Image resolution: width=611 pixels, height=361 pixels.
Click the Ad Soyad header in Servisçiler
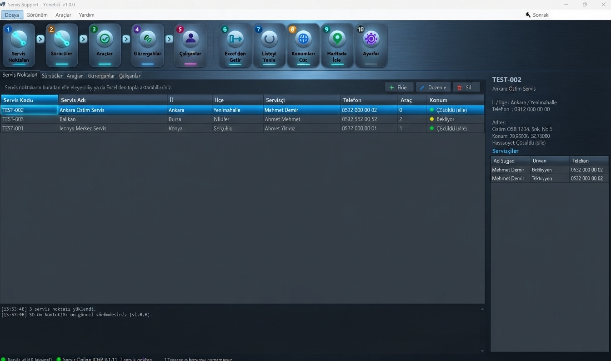click(511, 161)
